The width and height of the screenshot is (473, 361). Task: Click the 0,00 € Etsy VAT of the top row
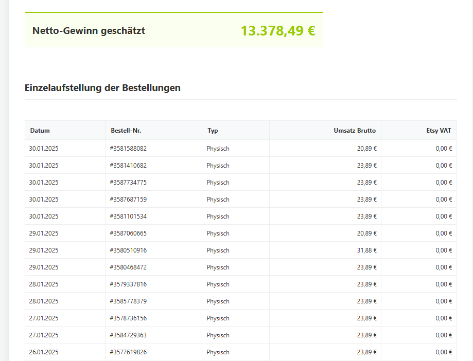445,148
